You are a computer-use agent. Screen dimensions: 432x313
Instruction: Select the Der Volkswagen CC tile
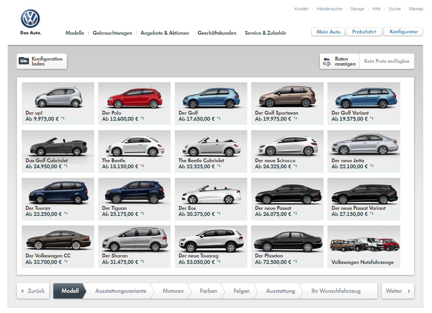58,247
